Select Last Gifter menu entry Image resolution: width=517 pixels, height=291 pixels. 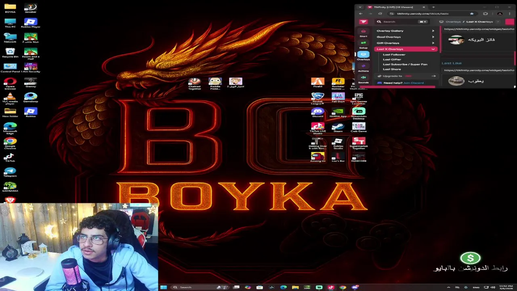pos(392,59)
